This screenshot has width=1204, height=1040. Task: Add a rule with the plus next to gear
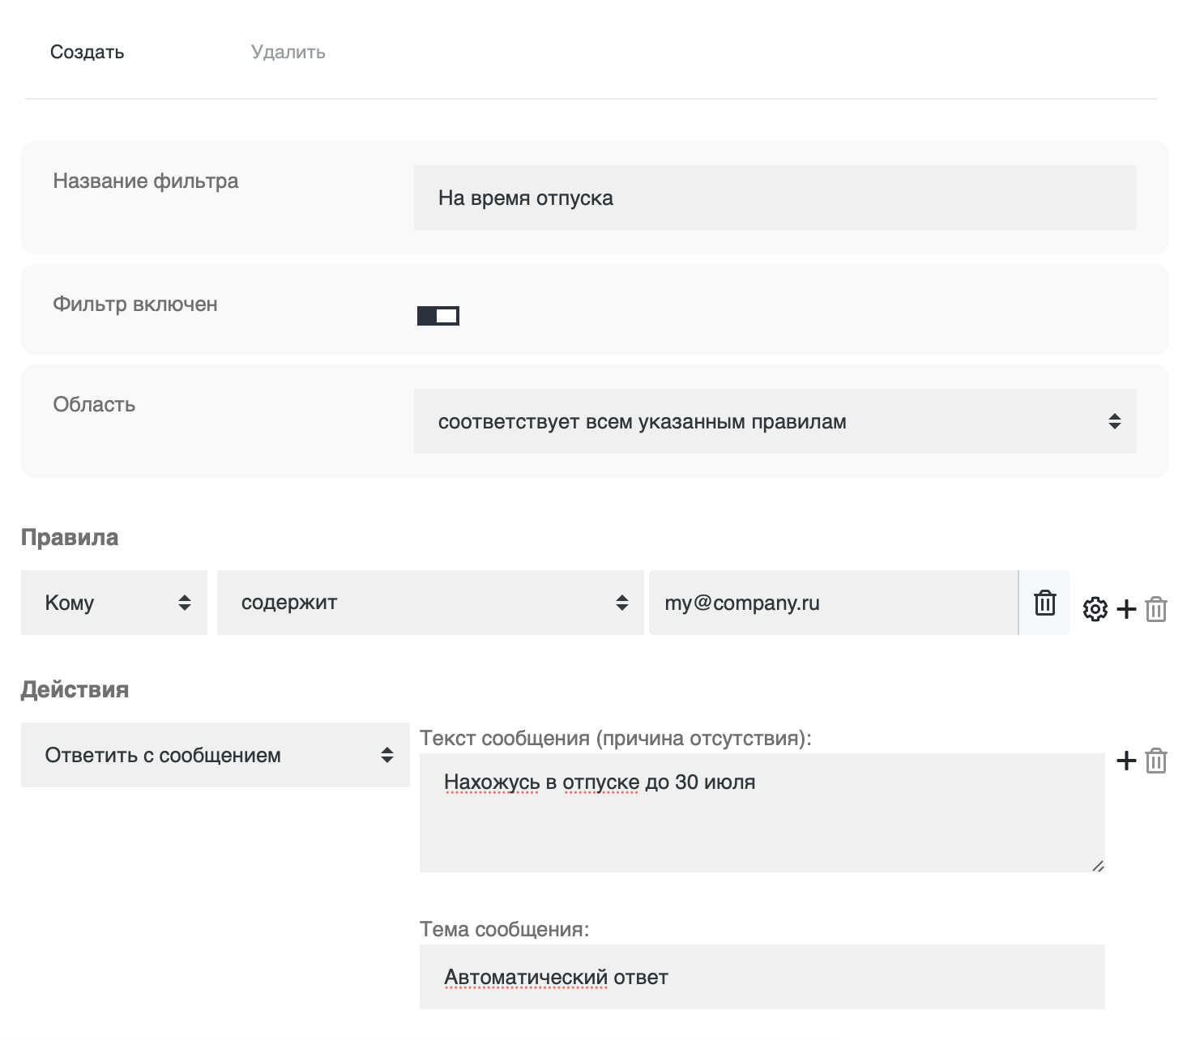pos(1126,609)
